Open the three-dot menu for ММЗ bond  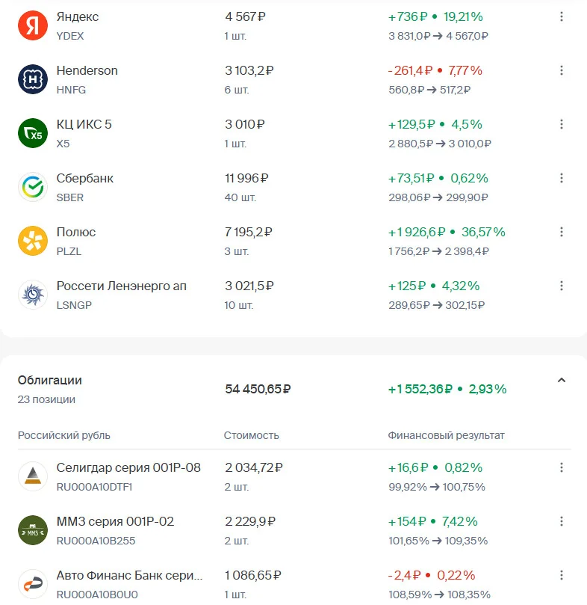(x=562, y=521)
